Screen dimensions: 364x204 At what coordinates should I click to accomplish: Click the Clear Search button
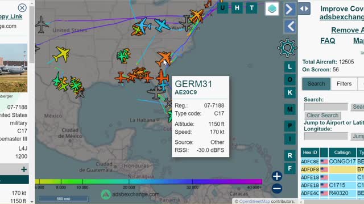[x=322, y=115]
